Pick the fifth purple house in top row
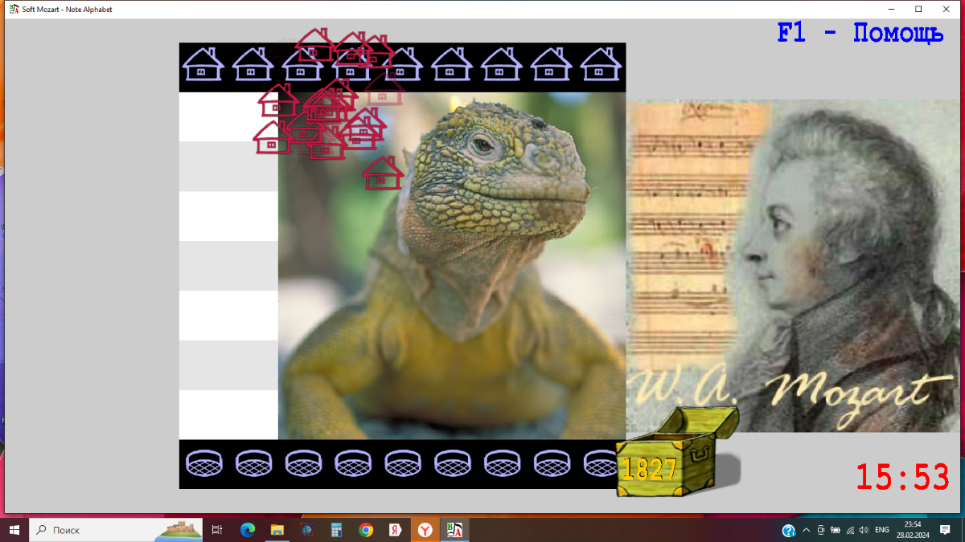The height and width of the screenshot is (542, 965). tap(402, 64)
